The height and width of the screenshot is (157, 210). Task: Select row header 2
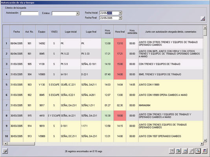click(x=6, y=54)
